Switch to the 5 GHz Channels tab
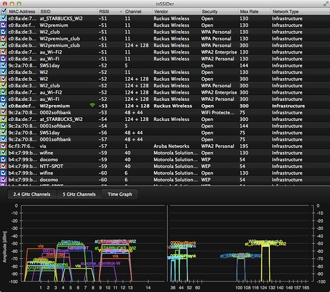The height and width of the screenshot is (292, 330). 79,194
